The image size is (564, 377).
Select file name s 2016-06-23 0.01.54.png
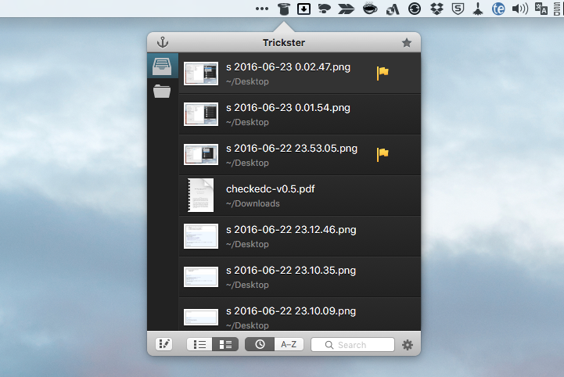tap(288, 108)
